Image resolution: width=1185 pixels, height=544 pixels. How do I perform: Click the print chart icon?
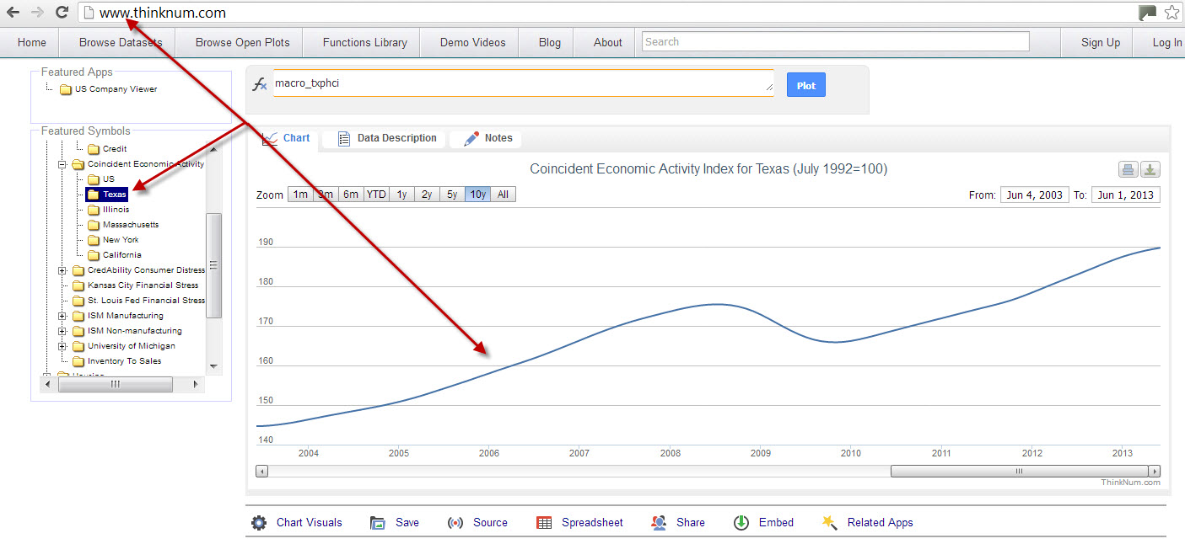[1128, 170]
